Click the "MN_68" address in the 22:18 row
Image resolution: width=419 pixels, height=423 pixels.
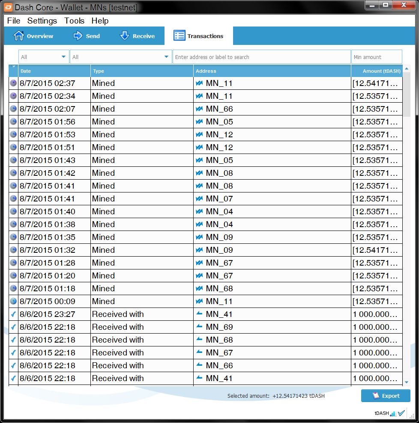pos(219,340)
